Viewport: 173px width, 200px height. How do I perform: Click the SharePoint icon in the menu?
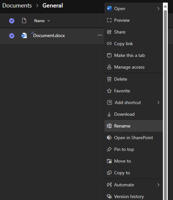(x=109, y=138)
